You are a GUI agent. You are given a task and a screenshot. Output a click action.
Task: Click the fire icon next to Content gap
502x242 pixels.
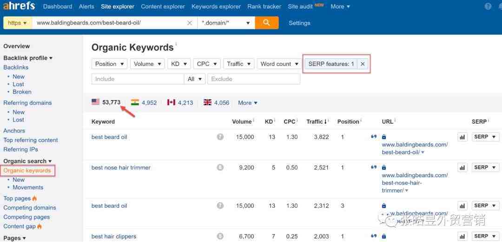(40, 226)
